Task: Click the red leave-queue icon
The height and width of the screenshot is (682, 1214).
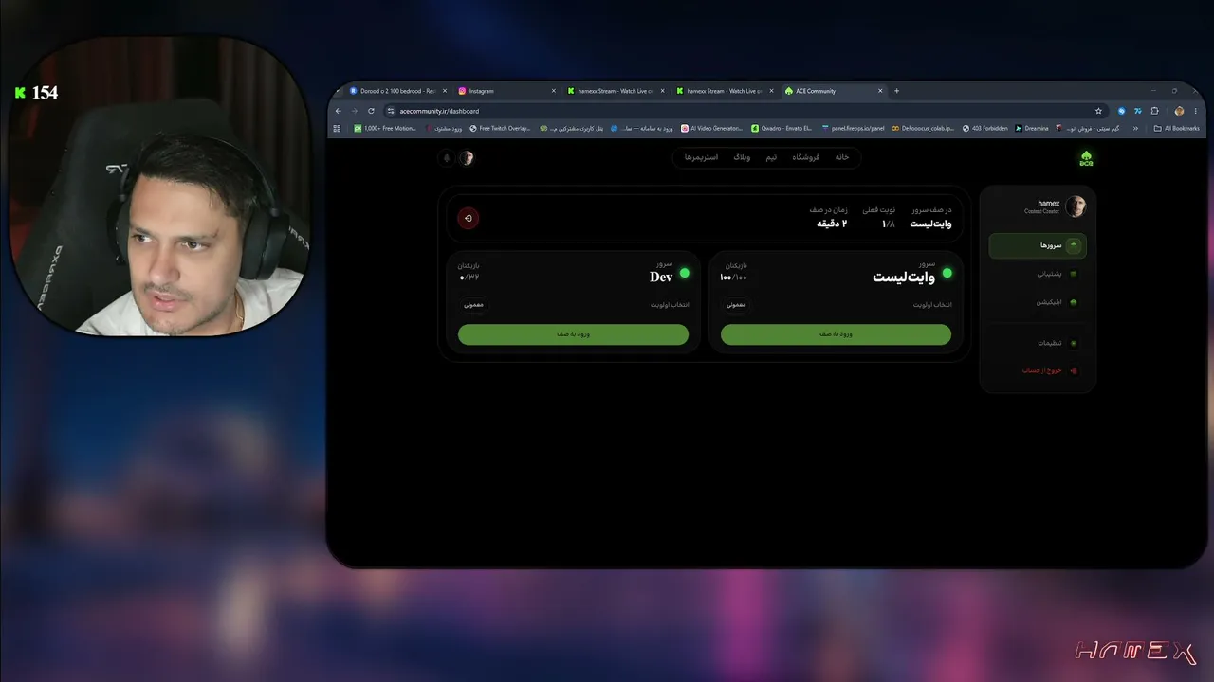Action: pos(468,219)
